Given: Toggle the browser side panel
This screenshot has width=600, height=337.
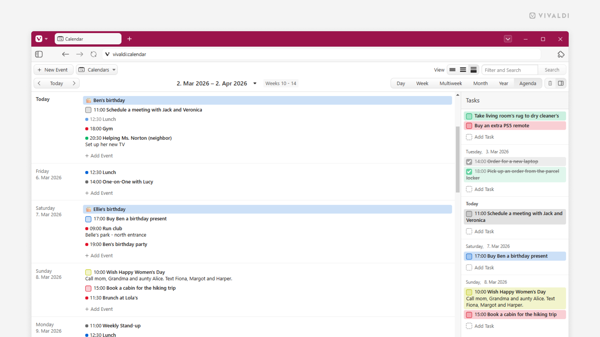Looking at the screenshot, I should click(39, 54).
